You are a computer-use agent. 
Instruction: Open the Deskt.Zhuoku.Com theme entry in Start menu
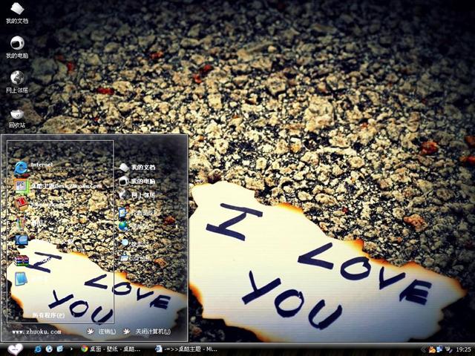coord(58,186)
